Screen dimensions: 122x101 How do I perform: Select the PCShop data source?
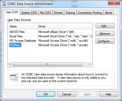[x=15, y=45]
